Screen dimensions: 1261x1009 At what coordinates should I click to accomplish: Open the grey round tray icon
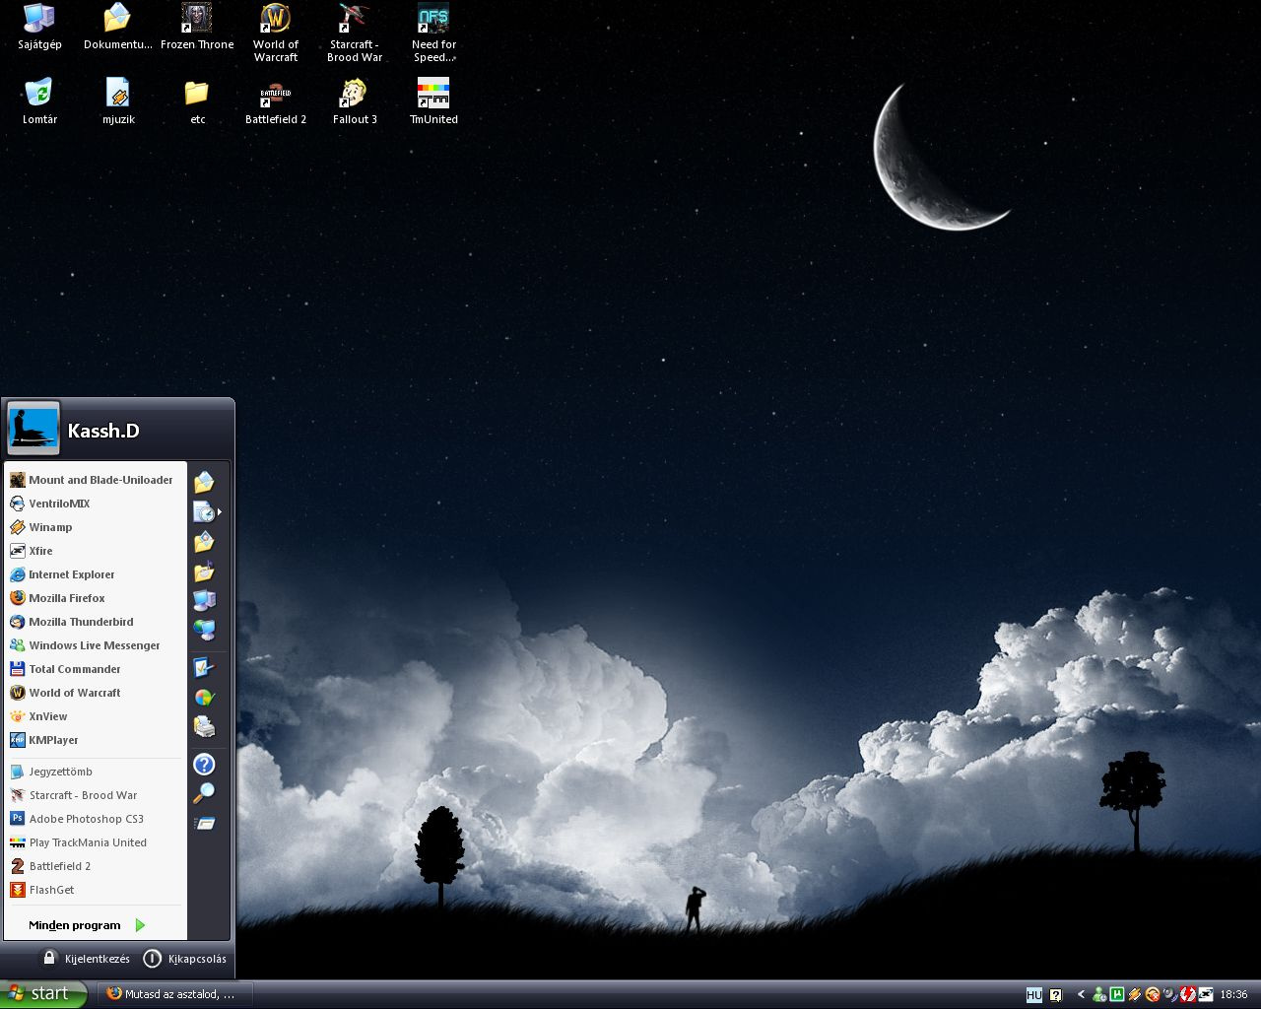point(1170,995)
